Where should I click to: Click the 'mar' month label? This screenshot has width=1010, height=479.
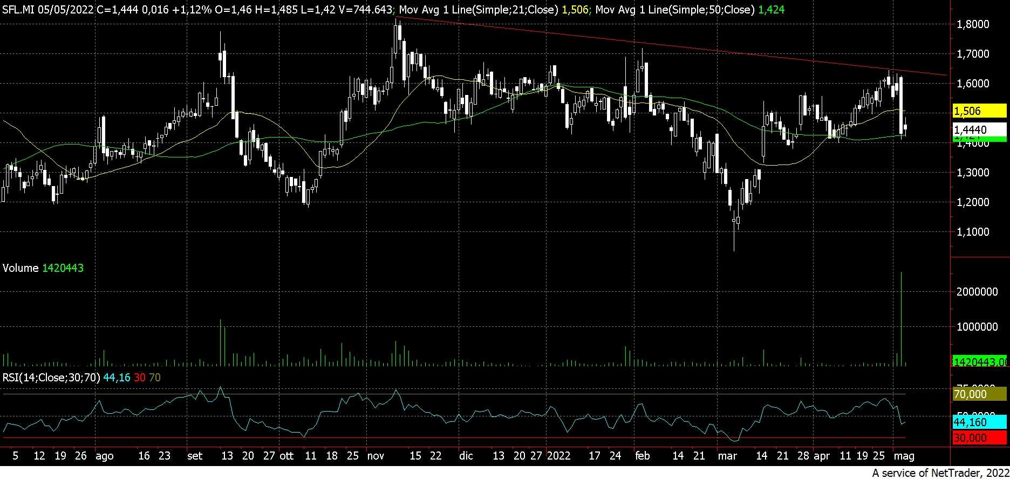pyautogui.click(x=727, y=456)
